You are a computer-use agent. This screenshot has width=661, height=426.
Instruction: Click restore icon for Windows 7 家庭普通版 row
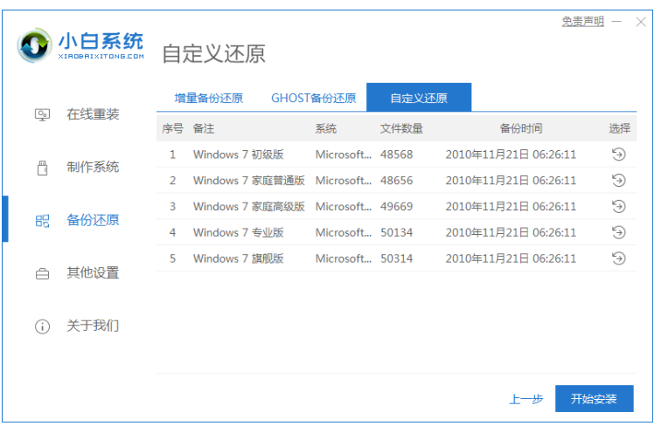(x=618, y=181)
